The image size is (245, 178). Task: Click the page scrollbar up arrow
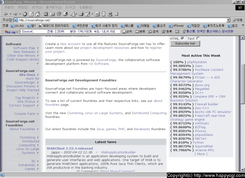(242, 38)
